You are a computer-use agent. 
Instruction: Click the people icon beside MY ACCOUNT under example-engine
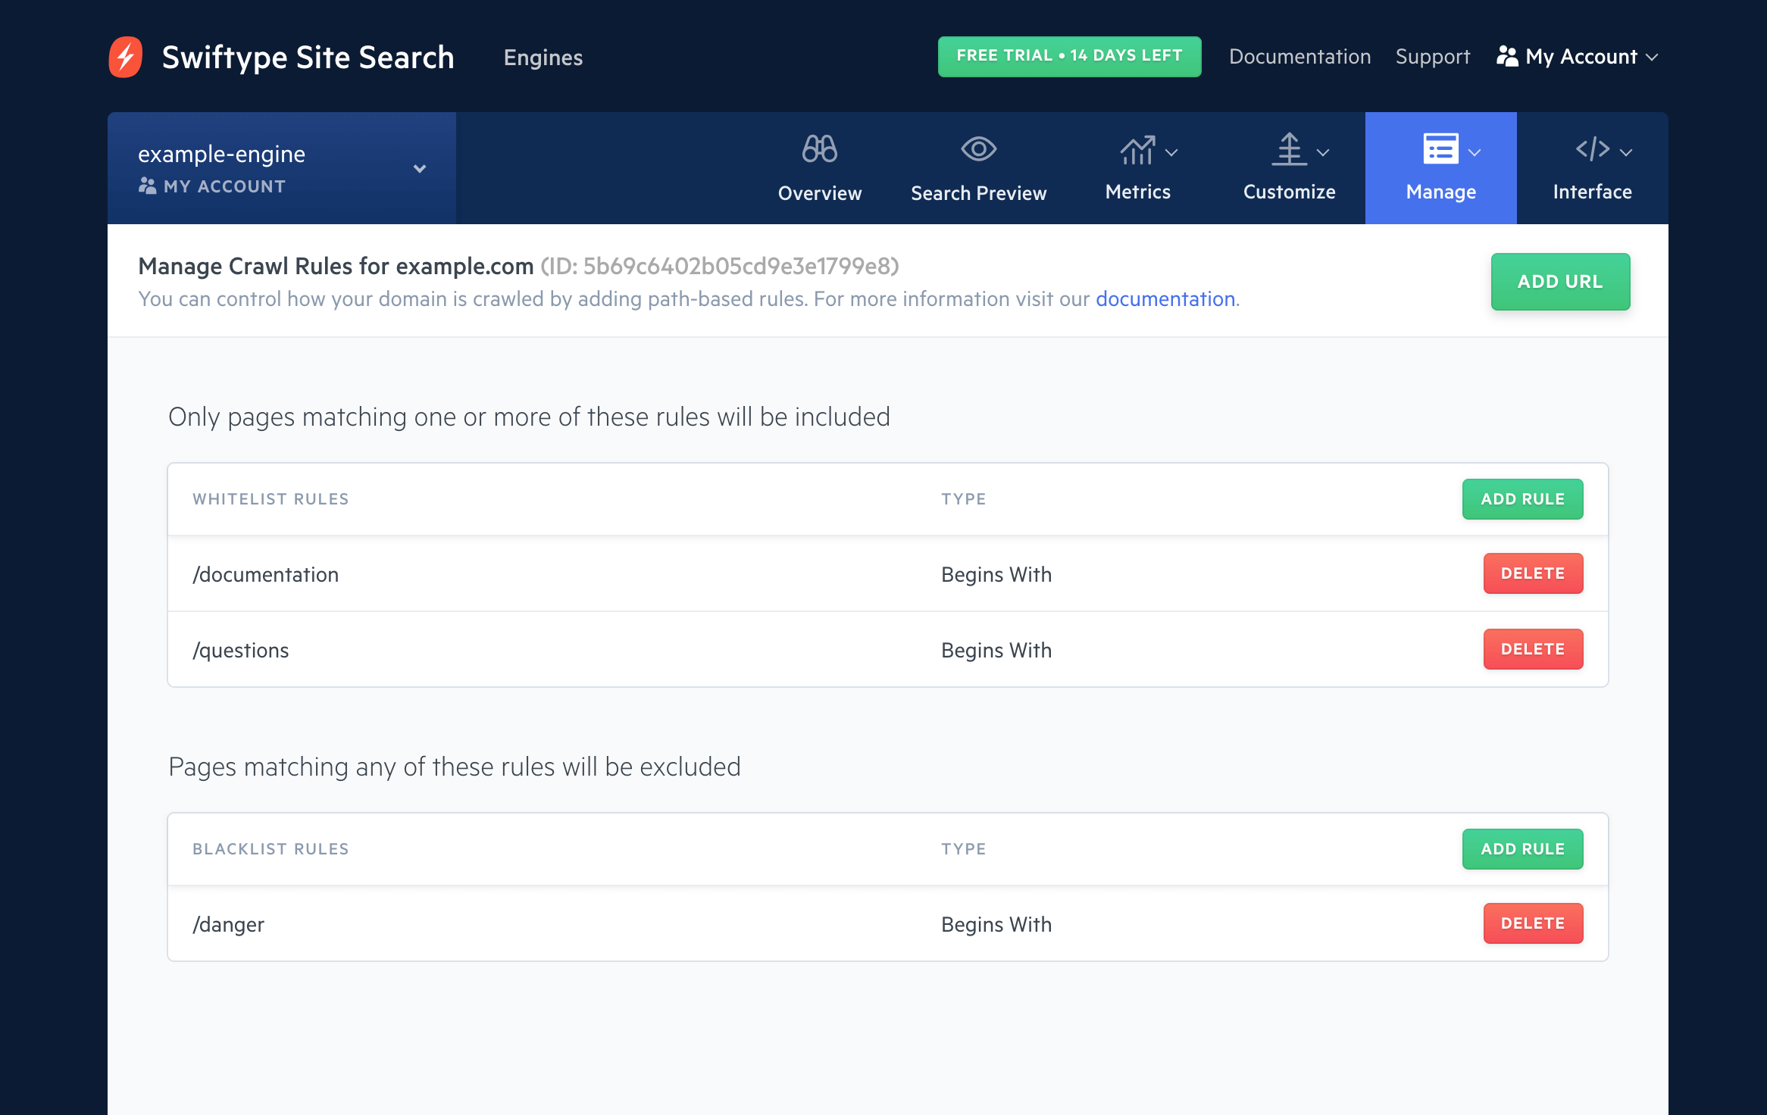[x=147, y=186]
